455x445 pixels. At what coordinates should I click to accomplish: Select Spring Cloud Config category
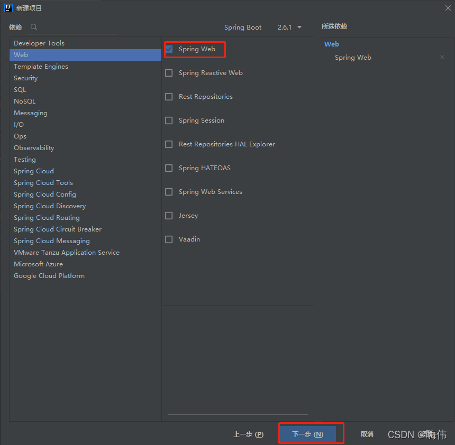(x=85, y=194)
